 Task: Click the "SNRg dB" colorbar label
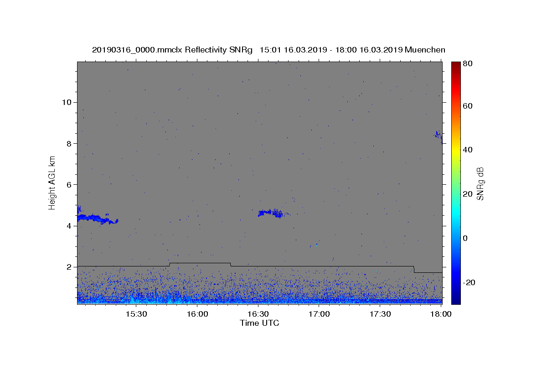pyautogui.click(x=480, y=183)
